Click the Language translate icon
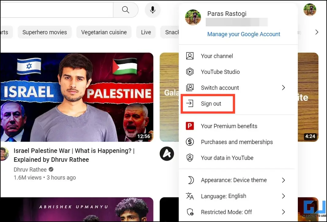 [x=190, y=196]
